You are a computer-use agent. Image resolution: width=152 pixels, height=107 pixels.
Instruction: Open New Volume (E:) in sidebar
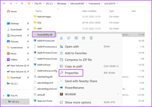point(17,72)
